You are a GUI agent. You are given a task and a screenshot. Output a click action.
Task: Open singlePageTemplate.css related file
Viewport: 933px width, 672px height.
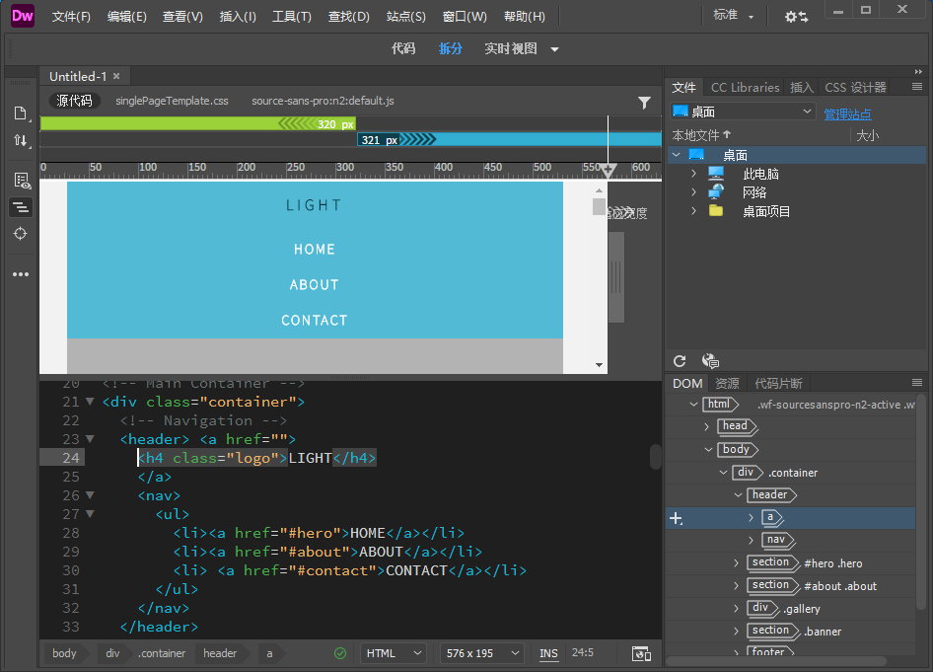(x=172, y=101)
